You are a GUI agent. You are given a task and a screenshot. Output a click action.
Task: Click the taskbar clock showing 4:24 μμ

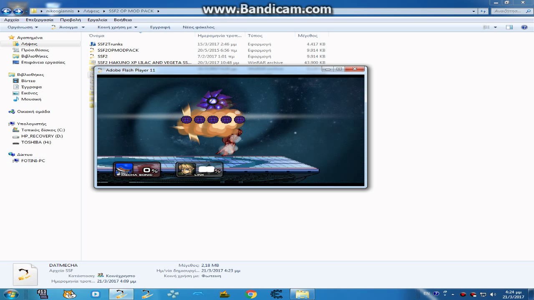click(513, 294)
